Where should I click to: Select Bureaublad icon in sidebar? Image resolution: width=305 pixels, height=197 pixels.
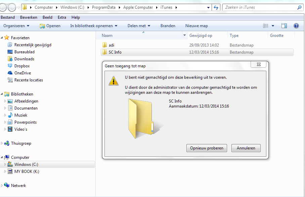10,52
